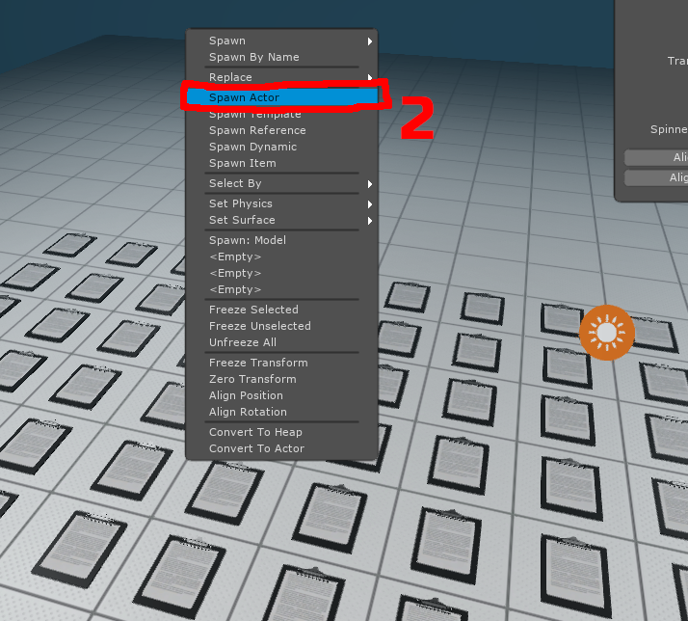Choose Zero Transform option

point(281,379)
